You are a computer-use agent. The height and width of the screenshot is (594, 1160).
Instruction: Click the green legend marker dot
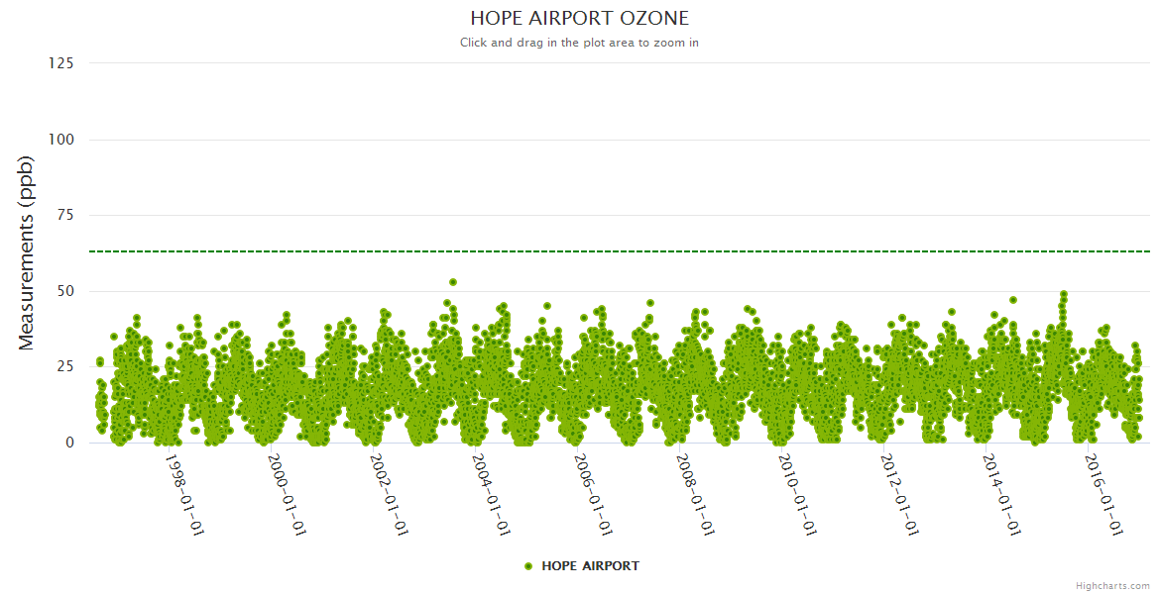pyautogui.click(x=528, y=566)
